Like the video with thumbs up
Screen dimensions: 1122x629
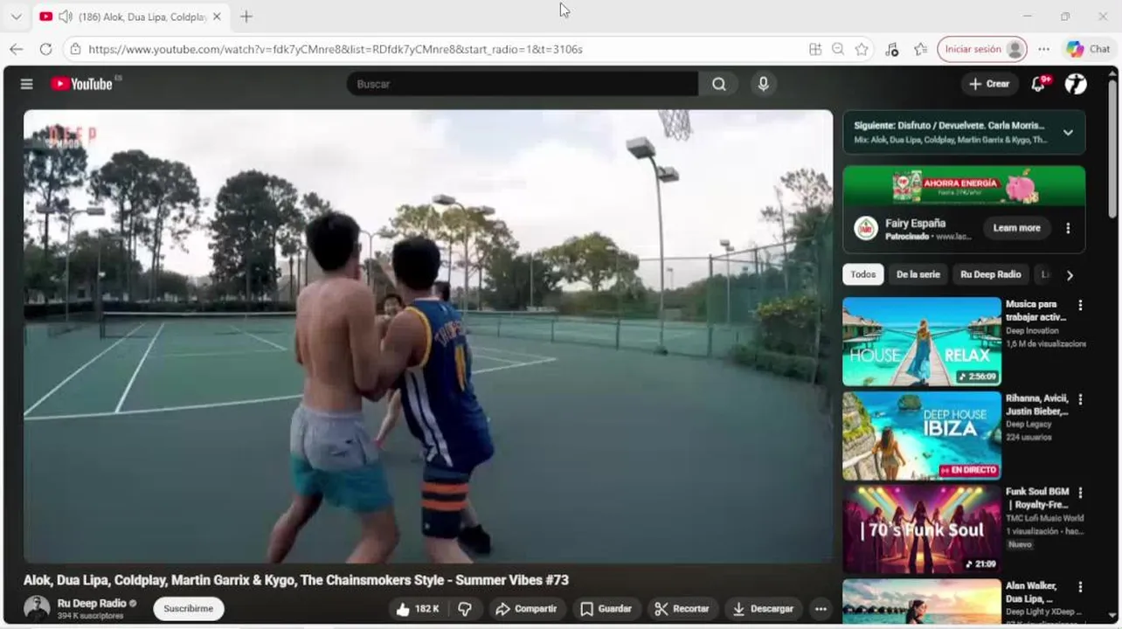coord(418,609)
